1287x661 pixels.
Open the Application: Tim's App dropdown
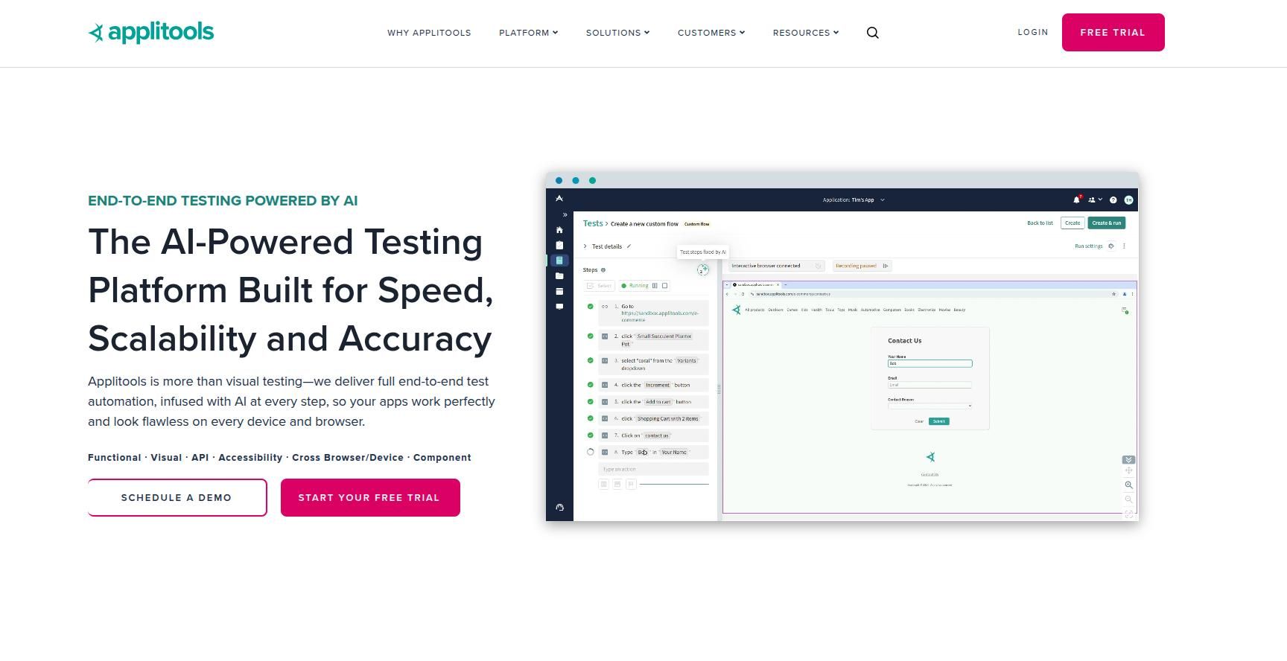click(x=854, y=199)
